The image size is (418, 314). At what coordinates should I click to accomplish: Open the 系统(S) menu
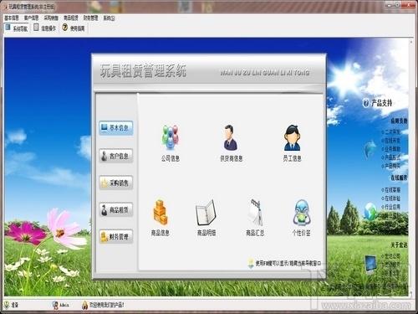[x=110, y=18]
